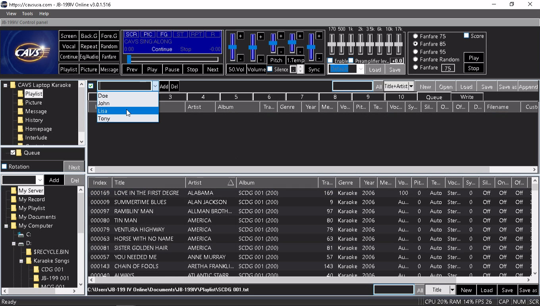Click the Queue folder icon

point(19,152)
